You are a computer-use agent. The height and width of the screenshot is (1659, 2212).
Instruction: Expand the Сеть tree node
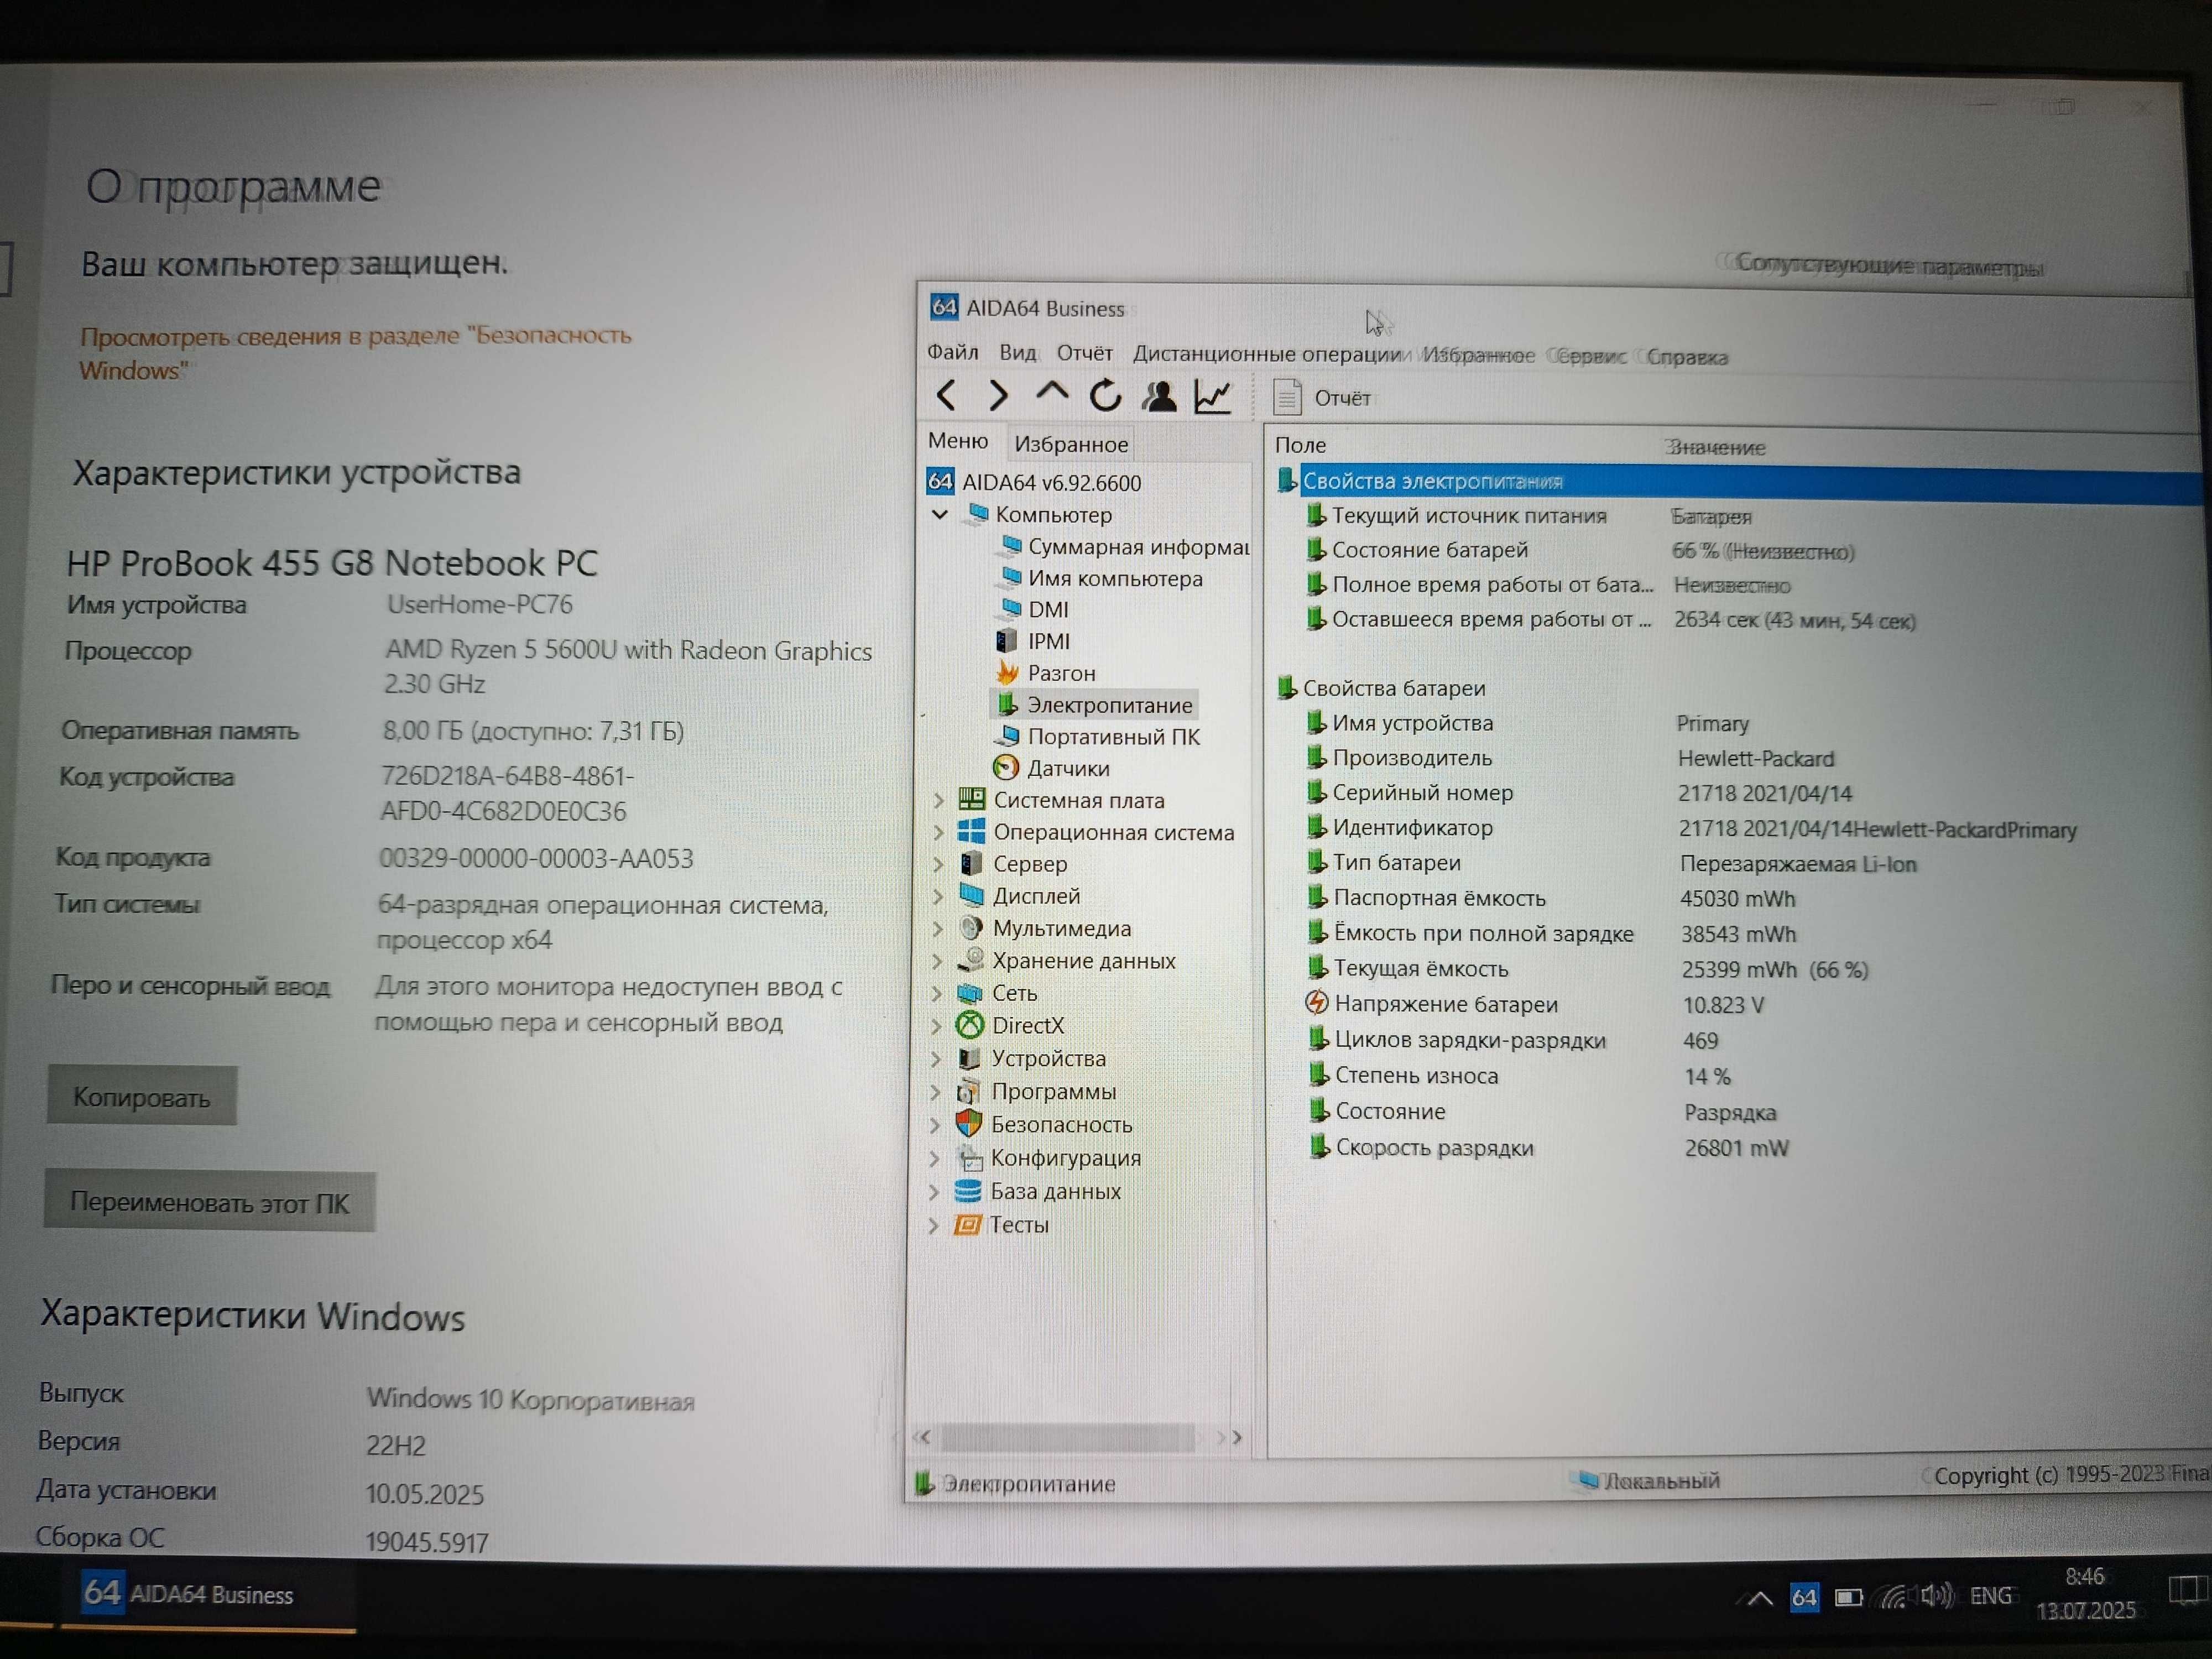pos(936,993)
